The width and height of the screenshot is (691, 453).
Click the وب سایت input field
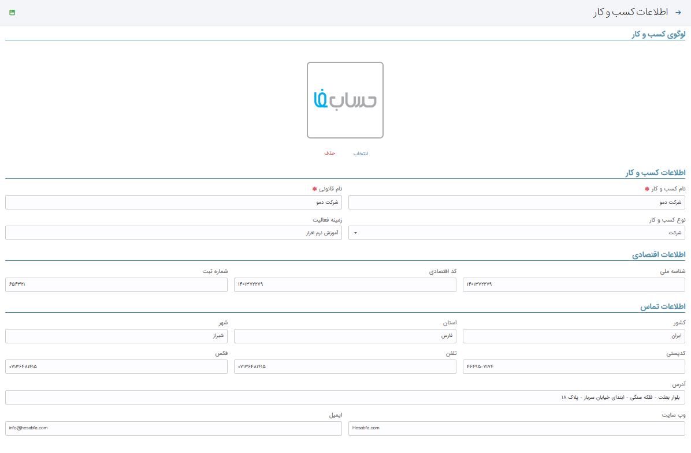(517, 428)
